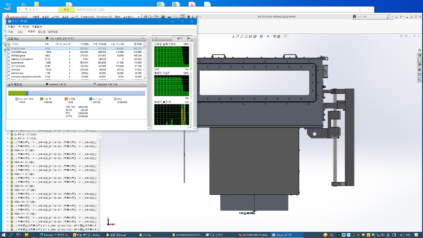Click the Edge browser taskbar button
Screen dimensions: 423x238
coord(53,234)
